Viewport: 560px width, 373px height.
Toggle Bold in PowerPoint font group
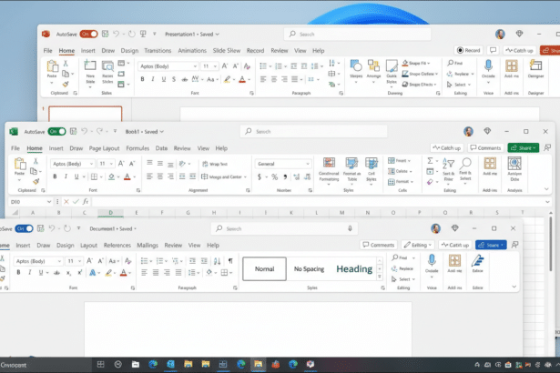click(x=142, y=79)
